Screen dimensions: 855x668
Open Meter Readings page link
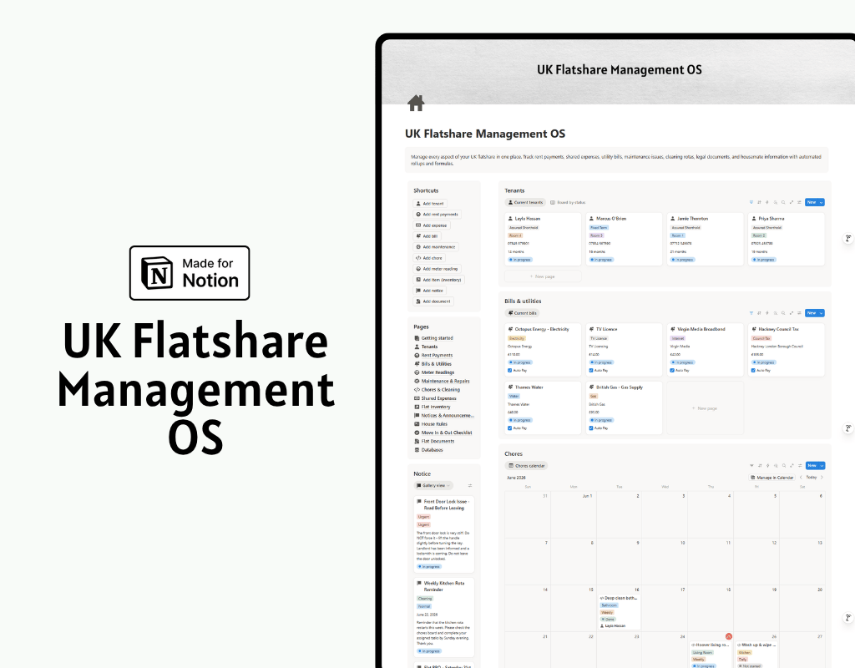coord(434,372)
